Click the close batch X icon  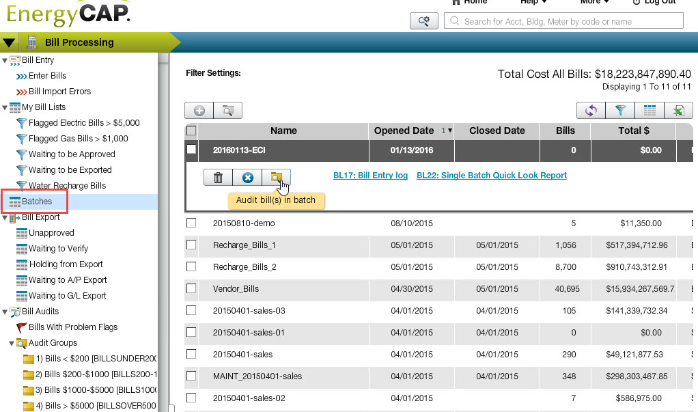tap(247, 178)
